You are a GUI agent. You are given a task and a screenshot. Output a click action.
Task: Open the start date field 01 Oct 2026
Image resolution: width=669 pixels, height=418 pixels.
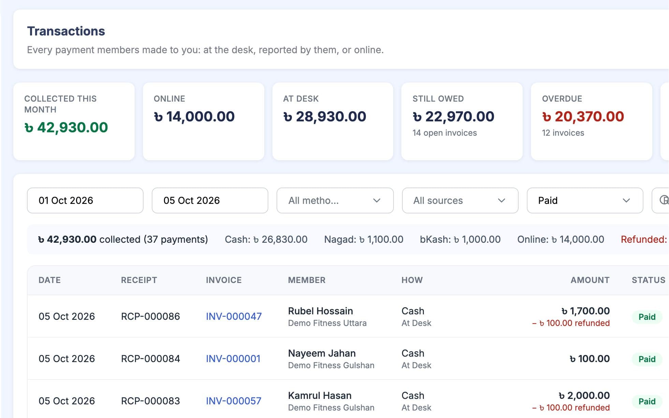85,200
